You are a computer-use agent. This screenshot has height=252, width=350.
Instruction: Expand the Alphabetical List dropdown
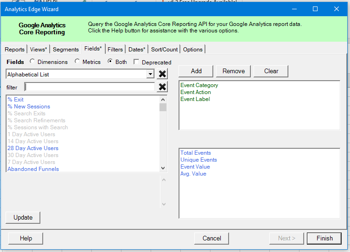(150, 74)
